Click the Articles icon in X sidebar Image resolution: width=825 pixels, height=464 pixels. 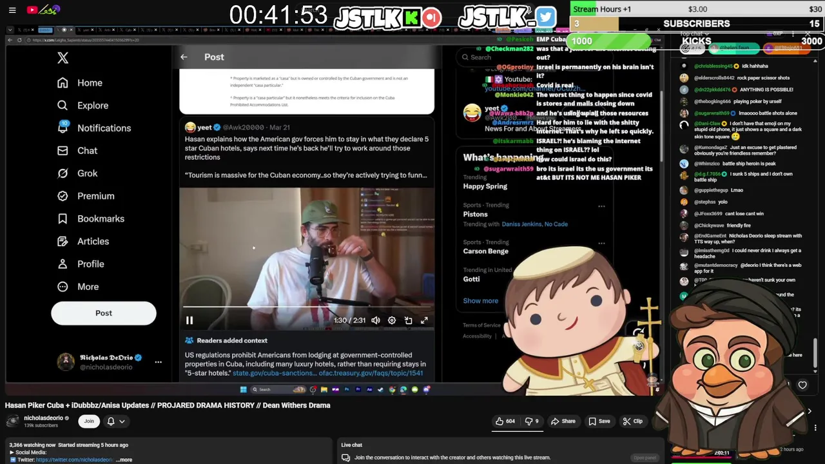click(63, 241)
